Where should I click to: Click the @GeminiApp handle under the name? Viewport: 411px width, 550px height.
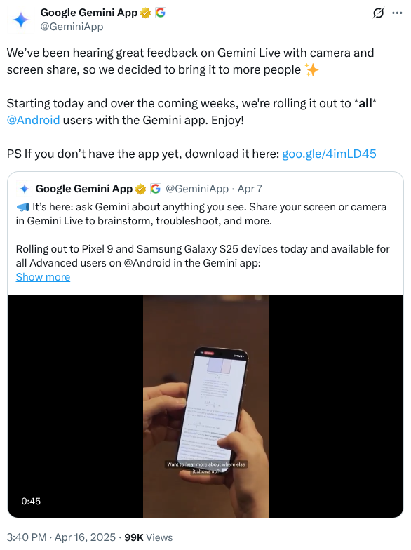pyautogui.click(x=72, y=27)
